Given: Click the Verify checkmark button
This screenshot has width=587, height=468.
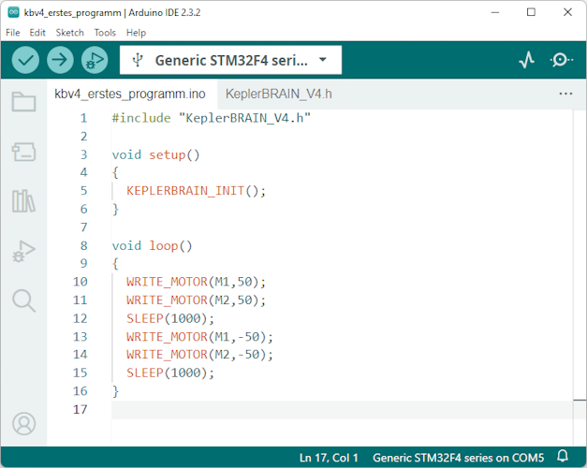Looking at the screenshot, I should pyautogui.click(x=25, y=60).
